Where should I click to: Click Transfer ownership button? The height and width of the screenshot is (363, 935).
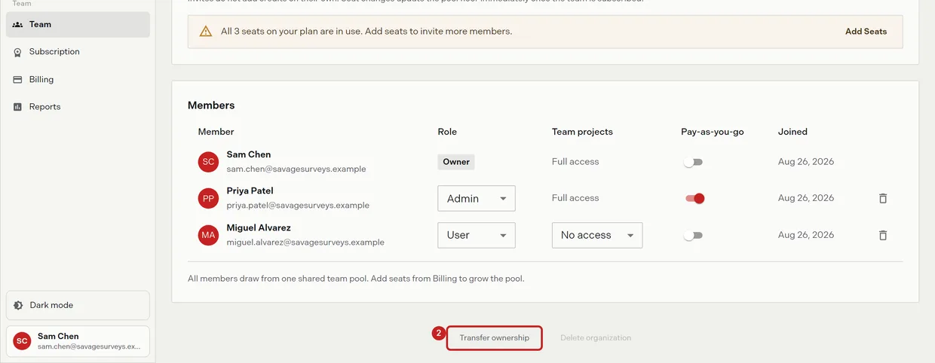pyautogui.click(x=495, y=337)
